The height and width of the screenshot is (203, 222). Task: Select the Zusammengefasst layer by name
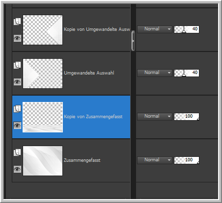82,160
